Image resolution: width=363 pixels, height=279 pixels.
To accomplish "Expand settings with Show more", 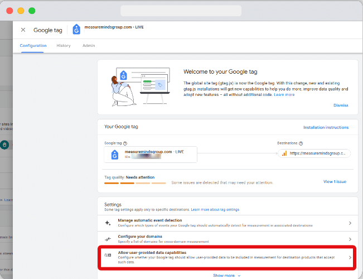I will (x=226, y=276).
